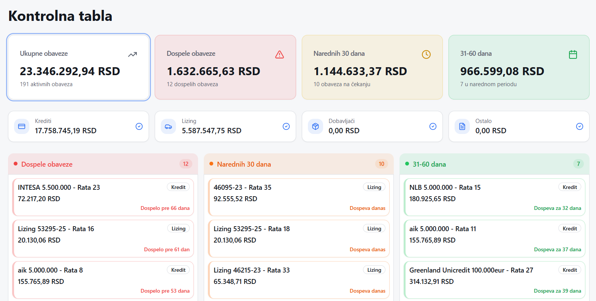Click the car icon beside Lizing
Screen dimensions: 596x301
(168, 126)
